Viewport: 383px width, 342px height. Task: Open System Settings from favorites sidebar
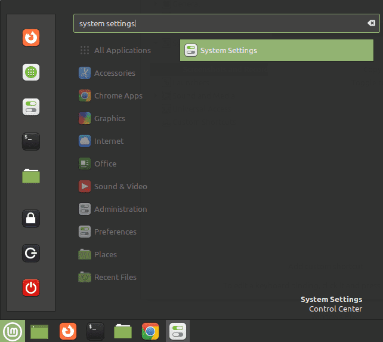pyautogui.click(x=31, y=107)
